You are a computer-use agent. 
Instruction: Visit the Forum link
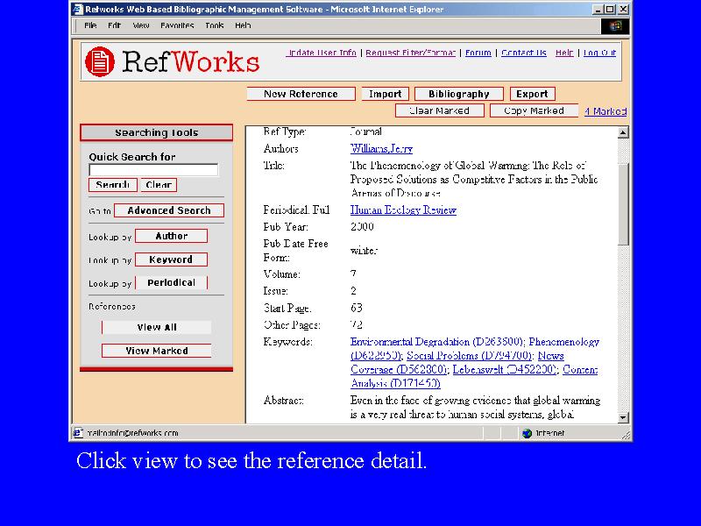[478, 53]
